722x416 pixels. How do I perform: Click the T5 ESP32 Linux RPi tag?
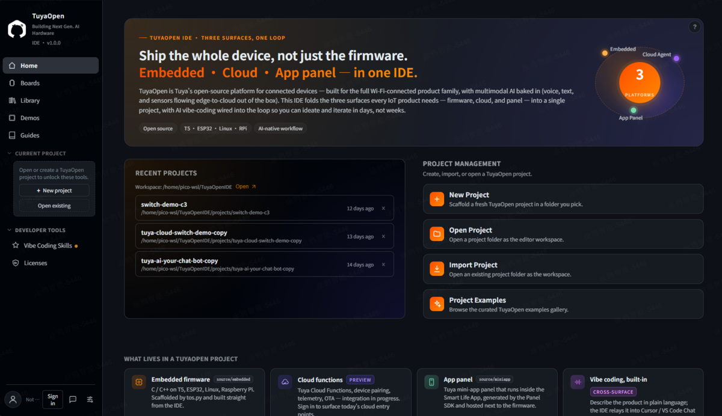pyautogui.click(x=215, y=129)
